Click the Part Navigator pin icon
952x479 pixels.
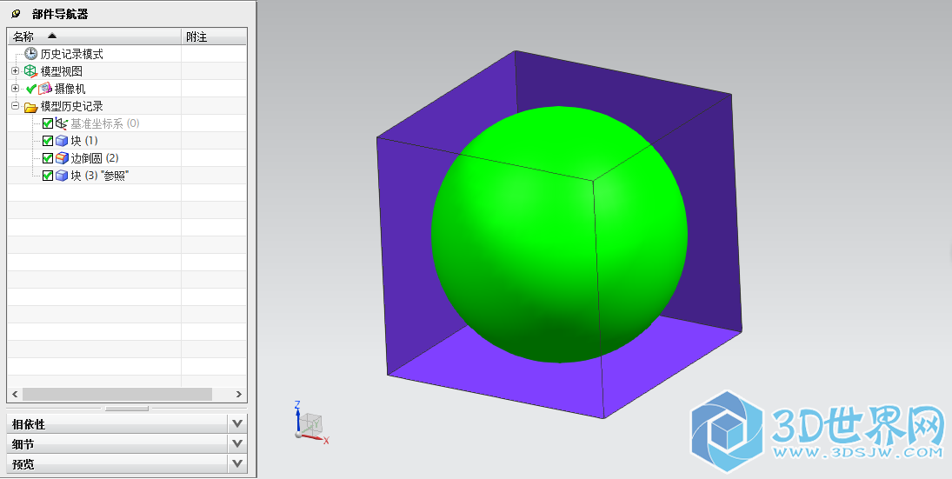pyautogui.click(x=16, y=13)
